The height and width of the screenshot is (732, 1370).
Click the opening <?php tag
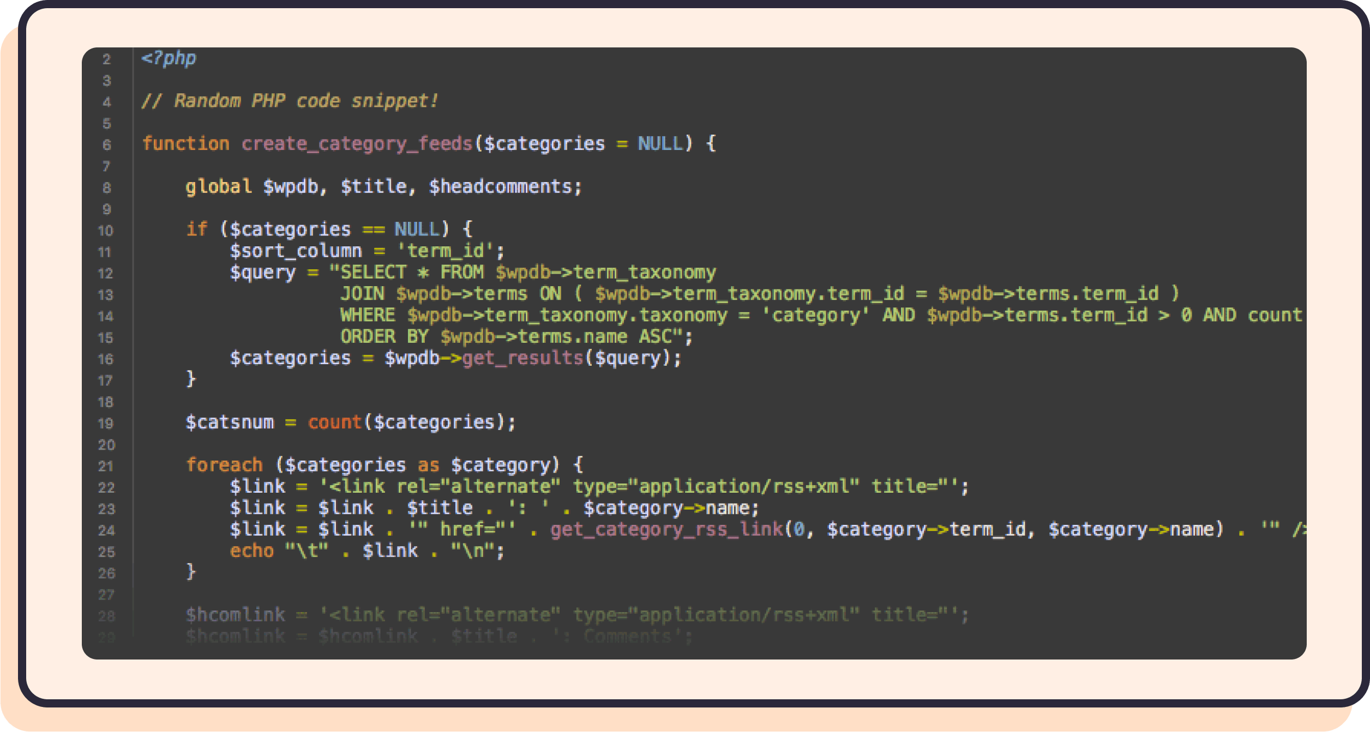pyautogui.click(x=169, y=58)
